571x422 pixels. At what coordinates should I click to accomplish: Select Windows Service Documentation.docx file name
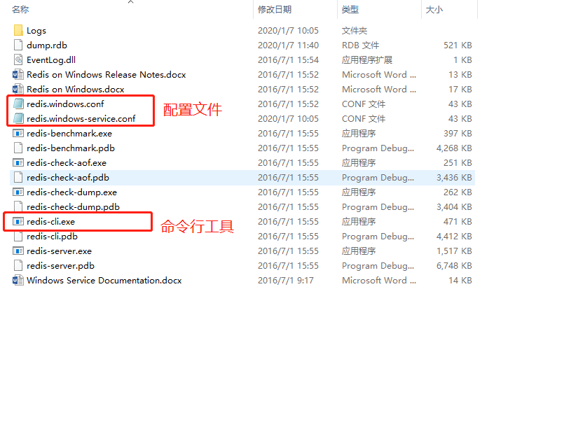(x=104, y=281)
